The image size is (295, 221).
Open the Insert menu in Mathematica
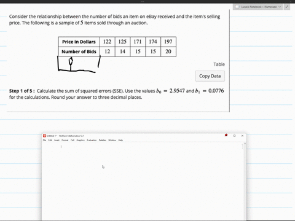coord(57,140)
